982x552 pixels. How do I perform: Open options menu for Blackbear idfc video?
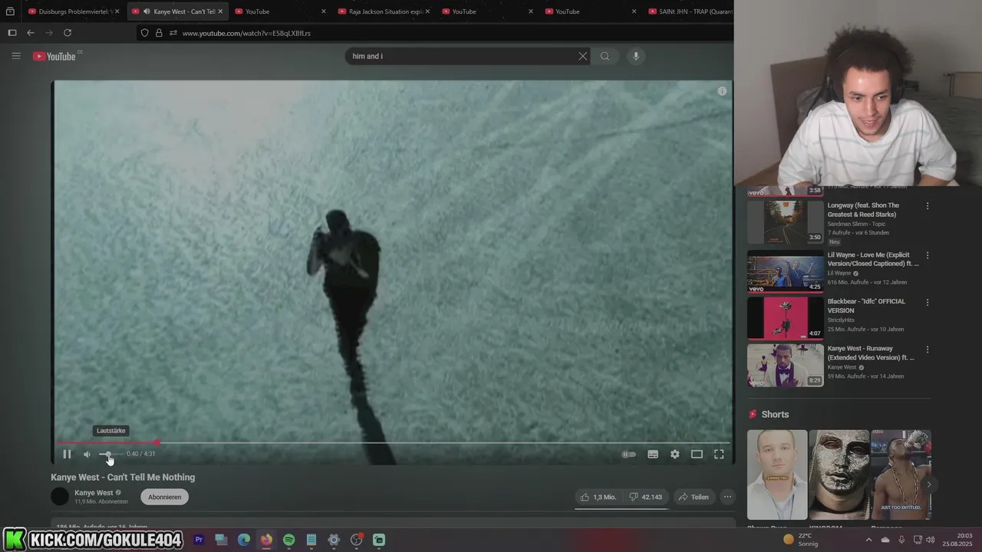click(928, 302)
